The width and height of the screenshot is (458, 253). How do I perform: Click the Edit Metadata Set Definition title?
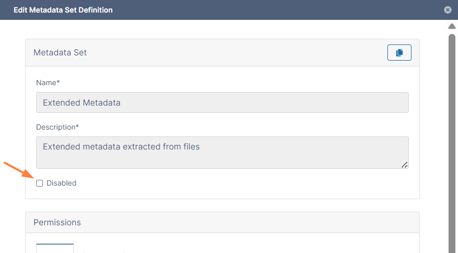pyautogui.click(x=63, y=10)
